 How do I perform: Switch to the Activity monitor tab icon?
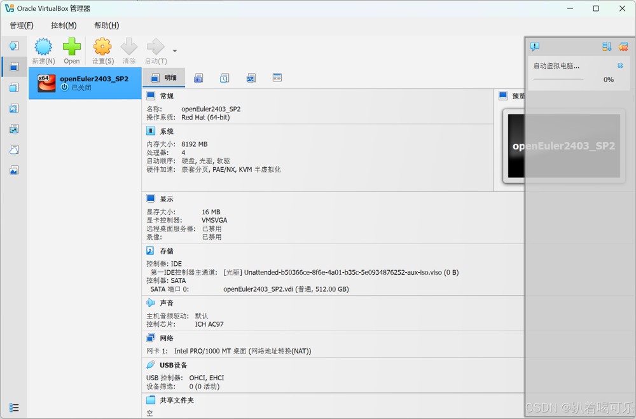(251, 78)
